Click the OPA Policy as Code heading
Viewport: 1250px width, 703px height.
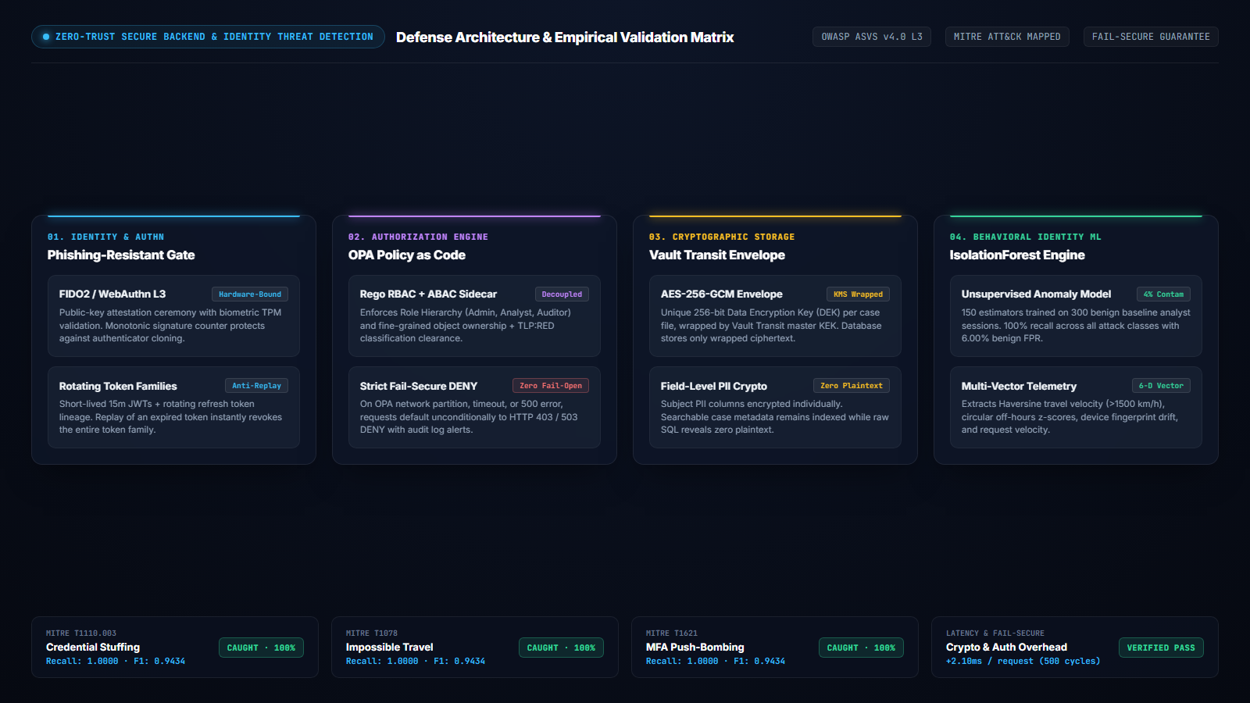click(x=407, y=255)
